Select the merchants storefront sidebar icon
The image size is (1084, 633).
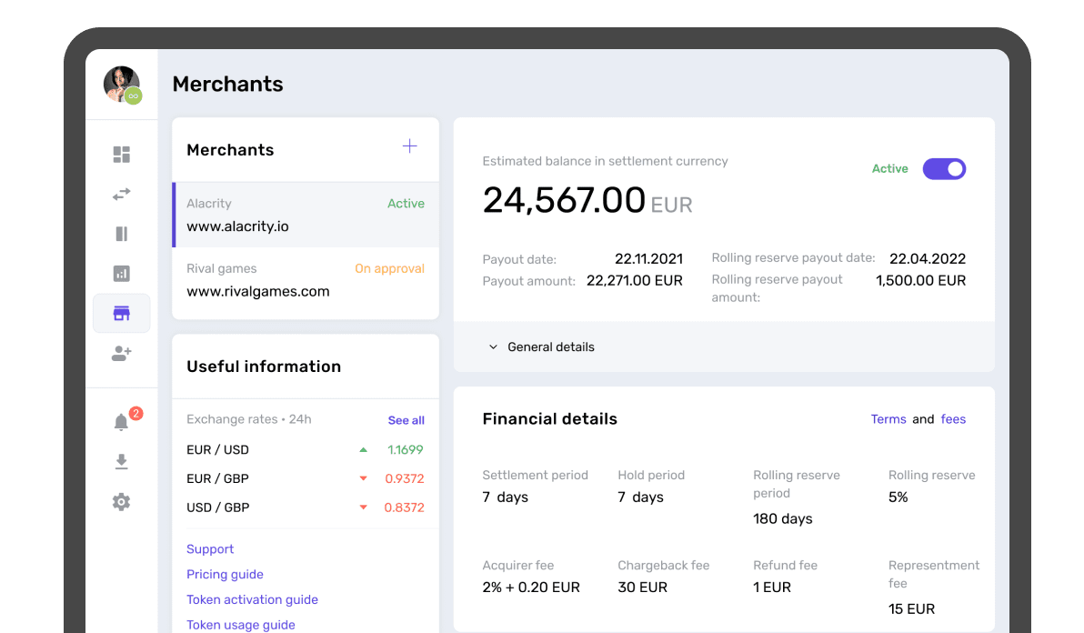[x=121, y=314]
